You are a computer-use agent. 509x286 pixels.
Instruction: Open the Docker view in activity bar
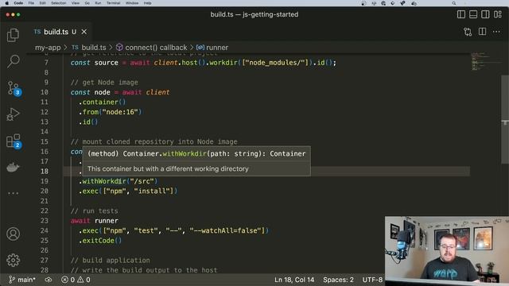point(13,168)
